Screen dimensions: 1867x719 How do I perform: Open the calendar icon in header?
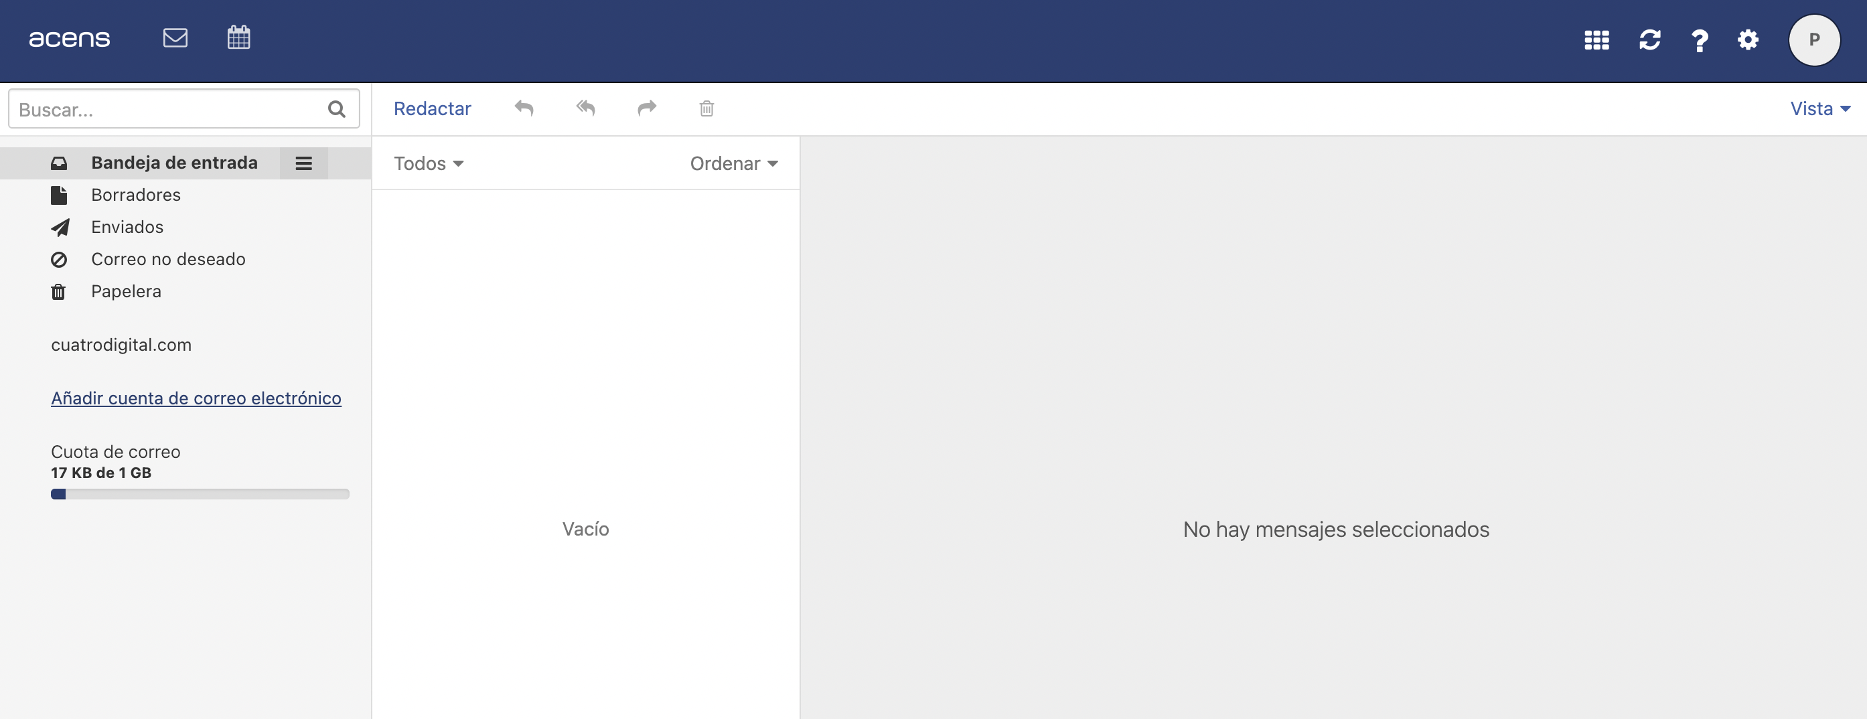(x=238, y=37)
